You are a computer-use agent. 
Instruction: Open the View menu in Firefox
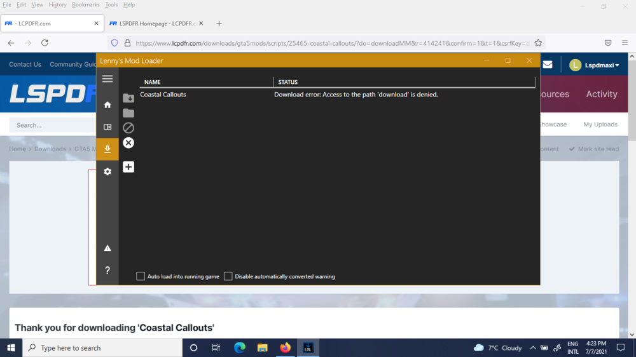(x=37, y=5)
